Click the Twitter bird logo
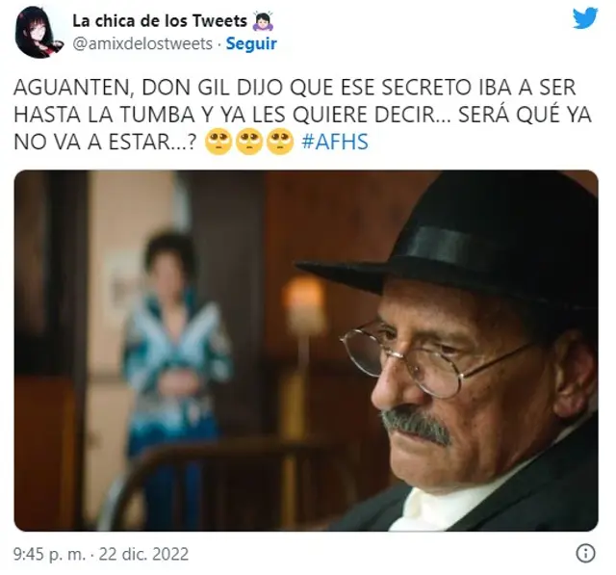The height and width of the screenshot is (575, 616). (585, 19)
